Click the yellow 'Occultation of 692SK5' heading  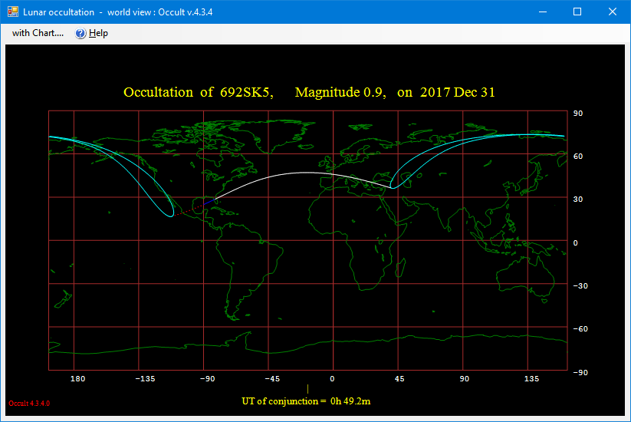click(309, 92)
